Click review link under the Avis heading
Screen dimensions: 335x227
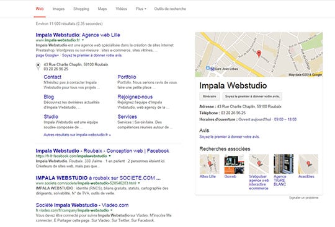point(230,137)
